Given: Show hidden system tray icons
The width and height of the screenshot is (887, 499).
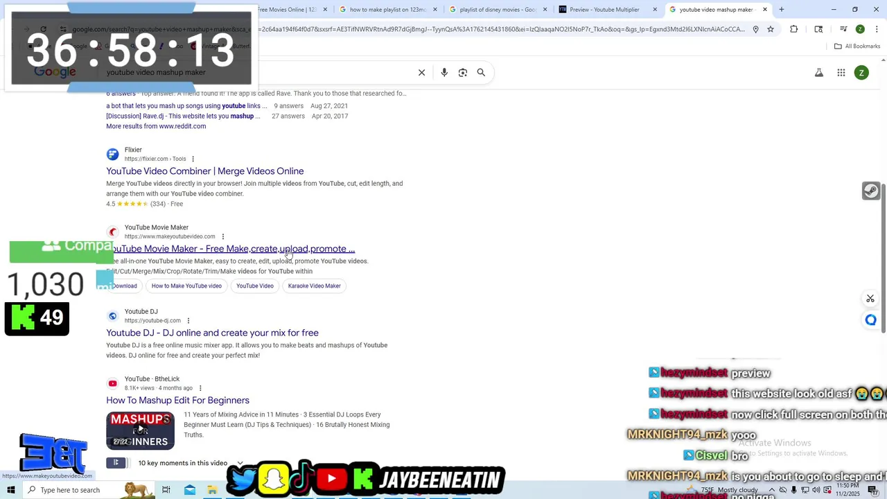Looking at the screenshot, I should [x=771, y=490].
